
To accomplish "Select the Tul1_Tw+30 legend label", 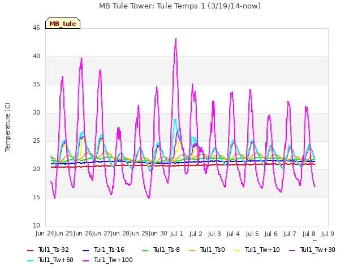I will (318, 250).
